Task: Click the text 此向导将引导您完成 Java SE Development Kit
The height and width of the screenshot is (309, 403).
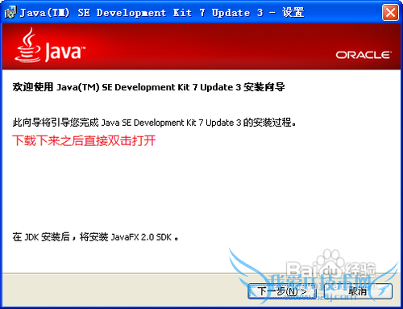Action: (155, 123)
